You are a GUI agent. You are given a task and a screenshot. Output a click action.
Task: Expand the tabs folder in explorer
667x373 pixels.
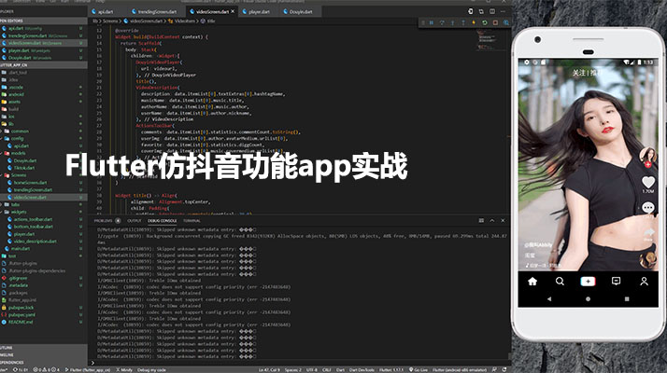(43, 204)
